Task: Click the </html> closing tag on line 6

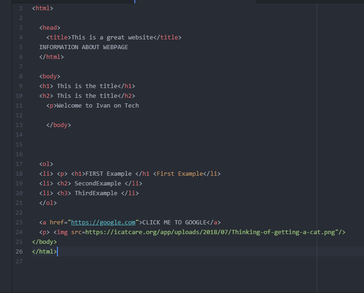Action: 51,57
